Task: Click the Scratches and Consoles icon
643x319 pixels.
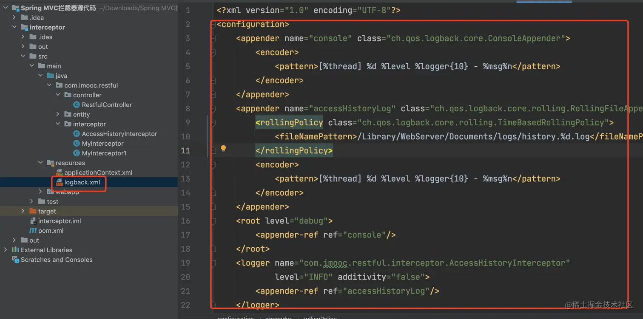Action: (15, 260)
